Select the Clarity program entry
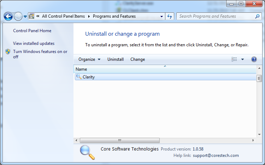The height and width of the screenshot is (165, 265). click(x=166, y=77)
